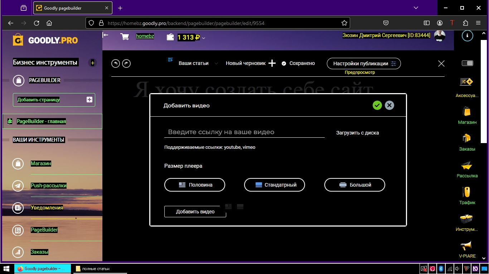Select the Большой player size

pyautogui.click(x=355, y=185)
